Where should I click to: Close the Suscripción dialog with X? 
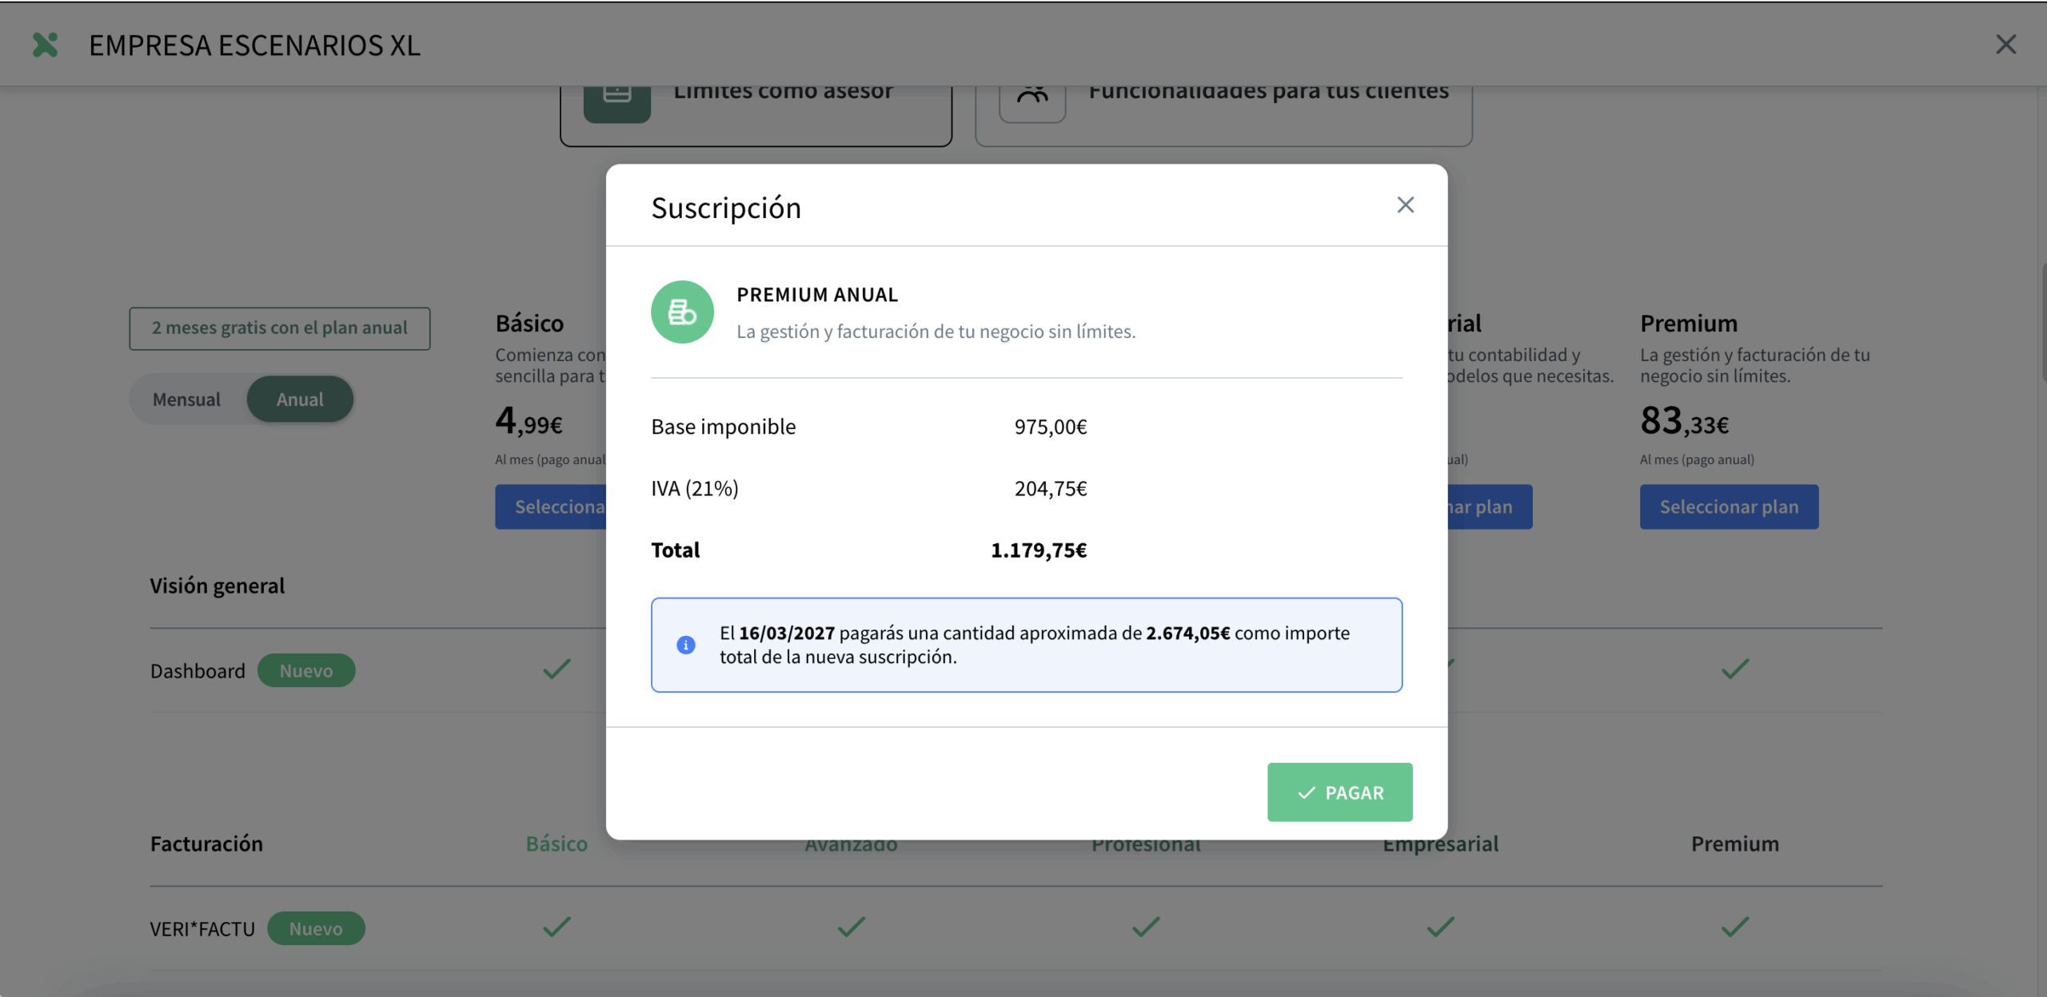(x=1405, y=205)
